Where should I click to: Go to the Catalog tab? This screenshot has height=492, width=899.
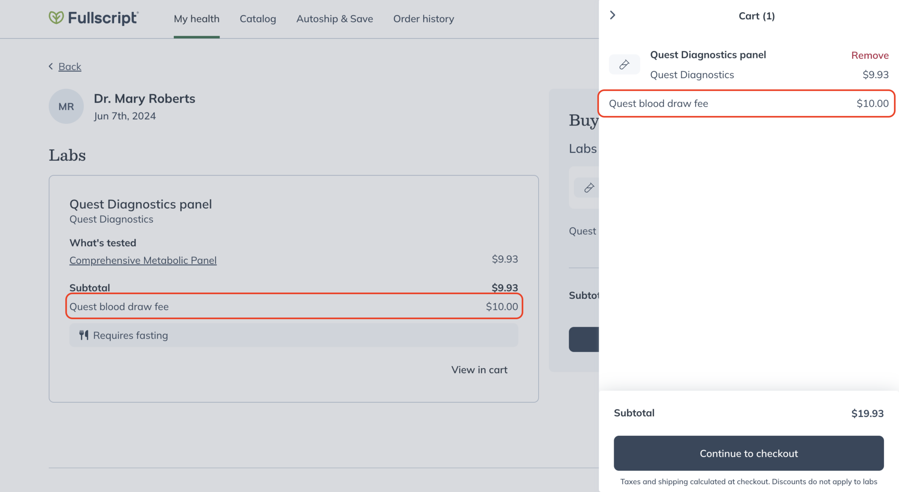pyautogui.click(x=258, y=19)
